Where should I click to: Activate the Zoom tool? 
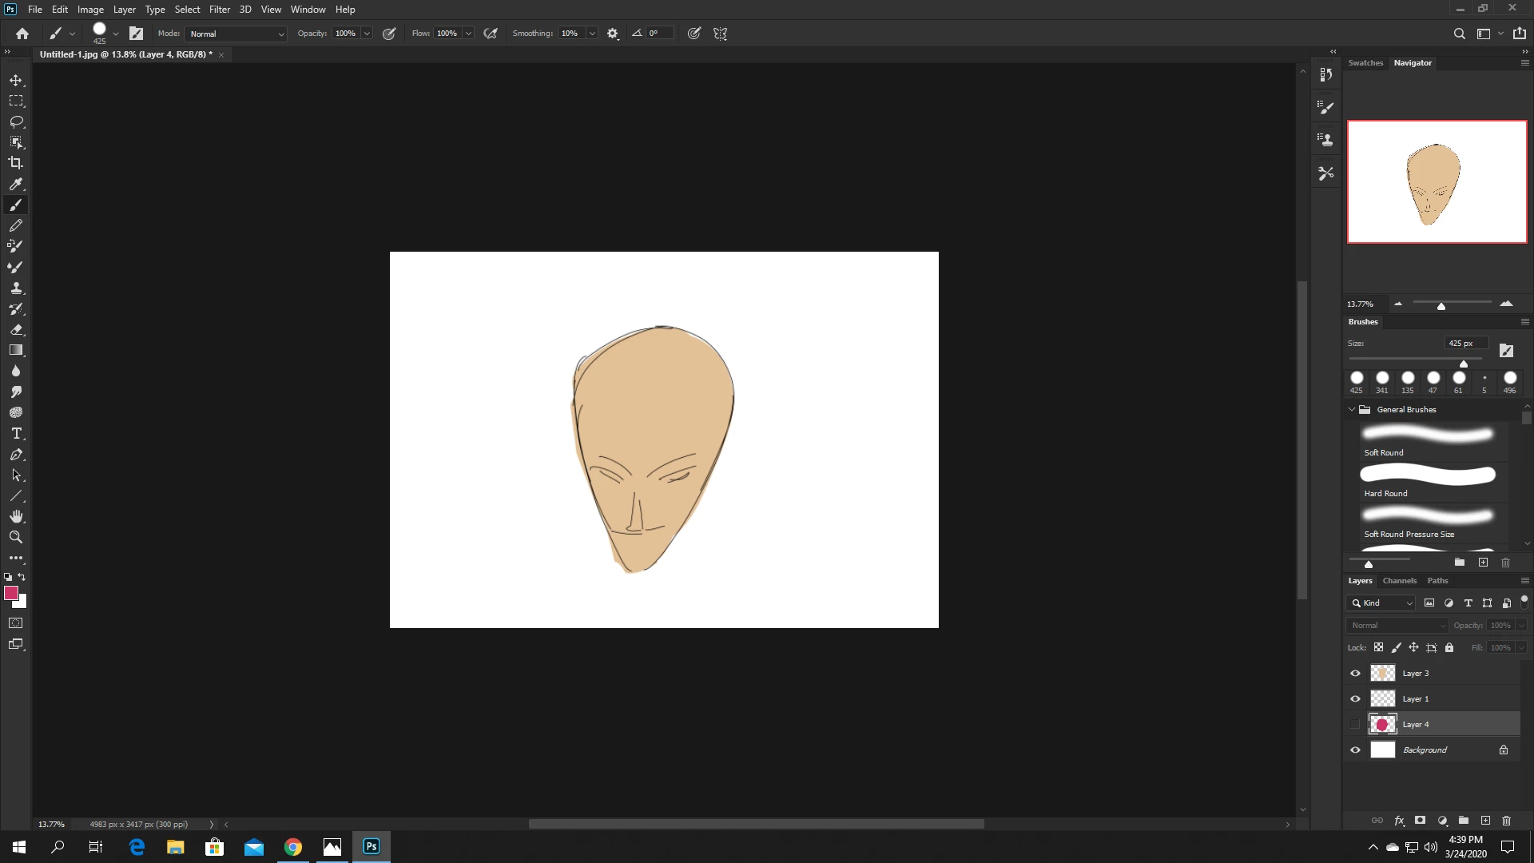point(16,537)
